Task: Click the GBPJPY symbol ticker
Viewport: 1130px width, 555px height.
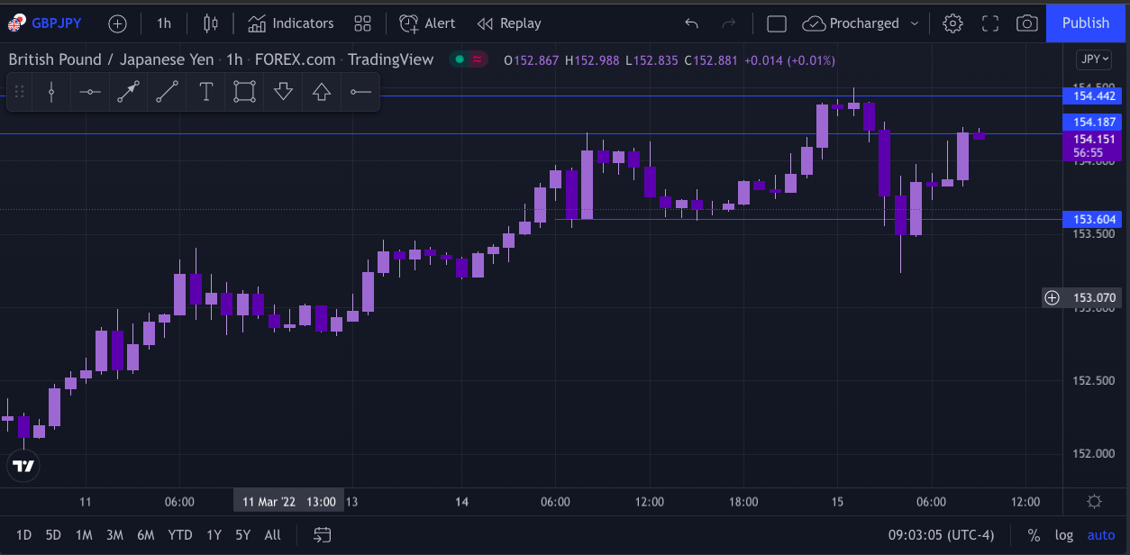Action: (x=56, y=23)
